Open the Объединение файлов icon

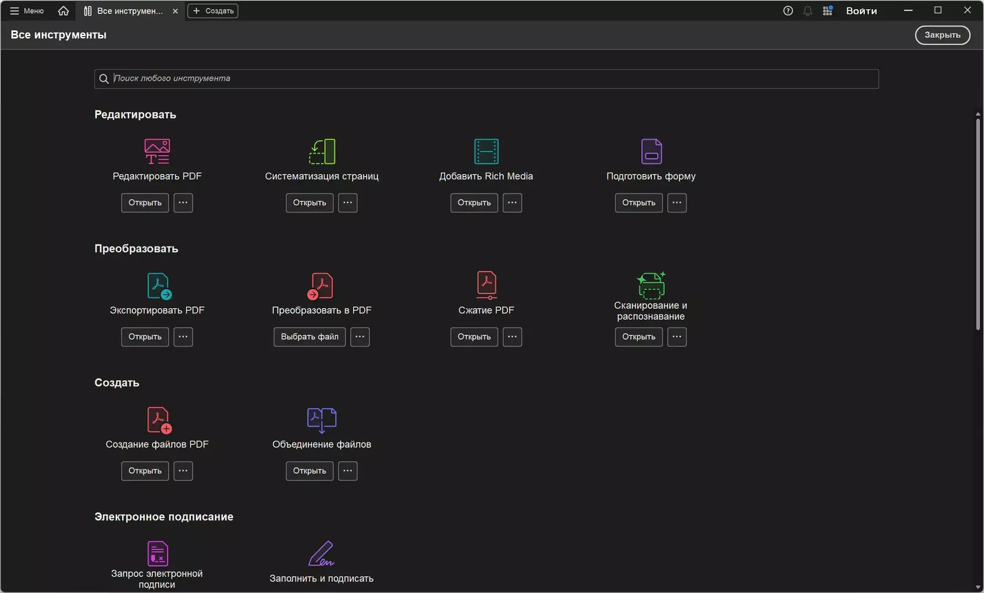[322, 420]
